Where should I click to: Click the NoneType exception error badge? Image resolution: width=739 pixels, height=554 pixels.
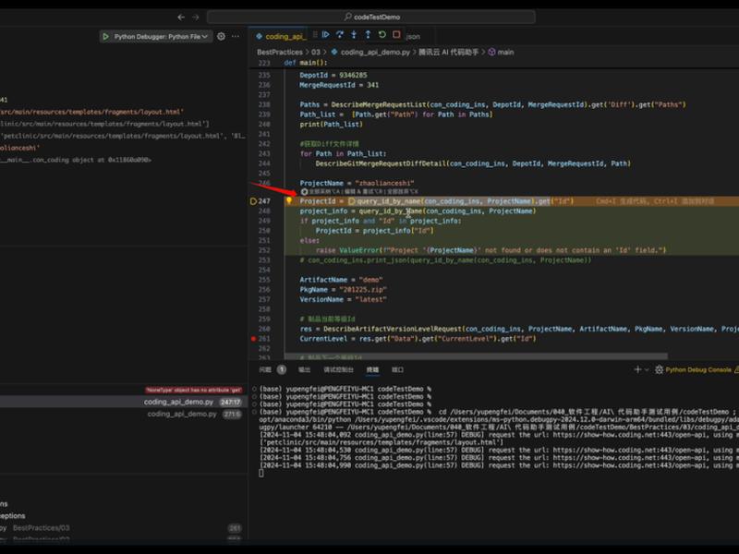pos(194,390)
